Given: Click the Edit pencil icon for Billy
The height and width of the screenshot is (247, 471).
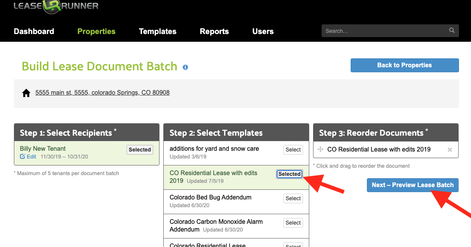Looking at the screenshot, I should 22,157.
